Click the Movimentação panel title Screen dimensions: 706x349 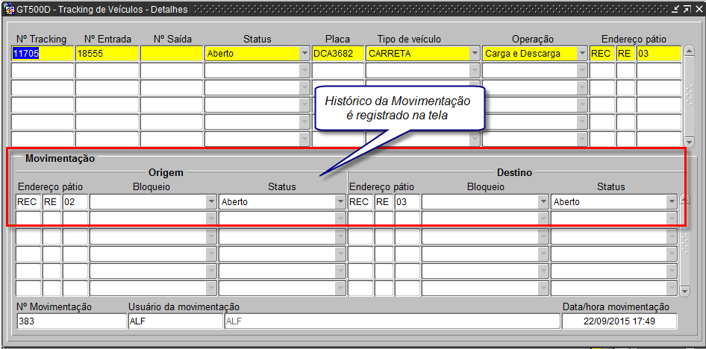[x=60, y=158]
